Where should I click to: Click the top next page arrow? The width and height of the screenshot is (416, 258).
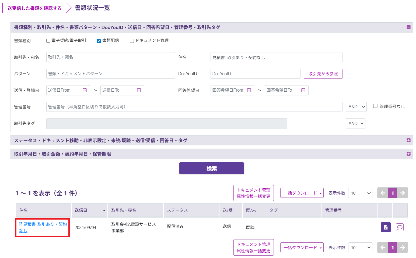coord(403,193)
